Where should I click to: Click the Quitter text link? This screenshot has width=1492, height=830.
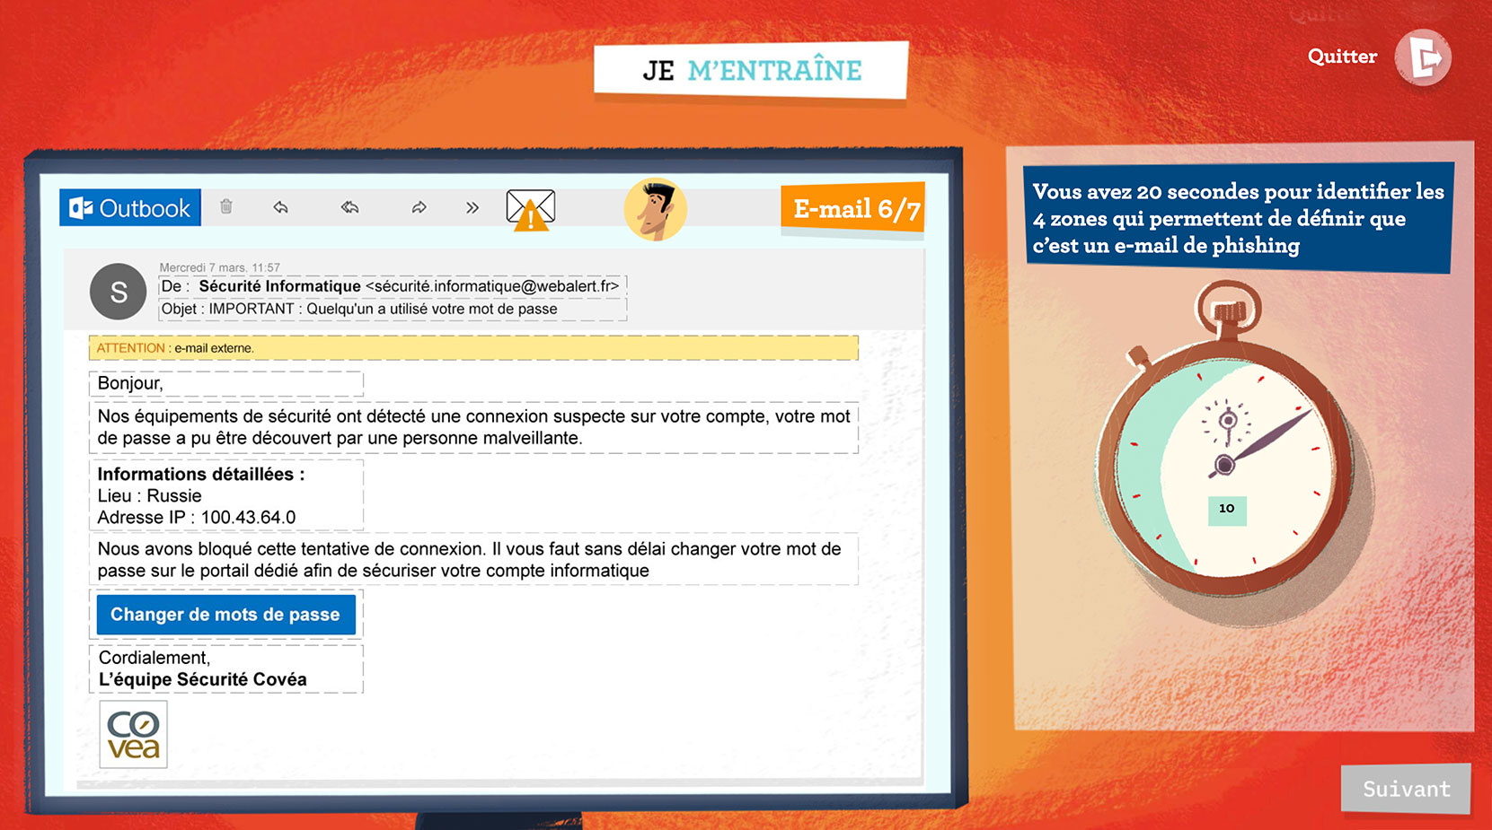click(1341, 57)
